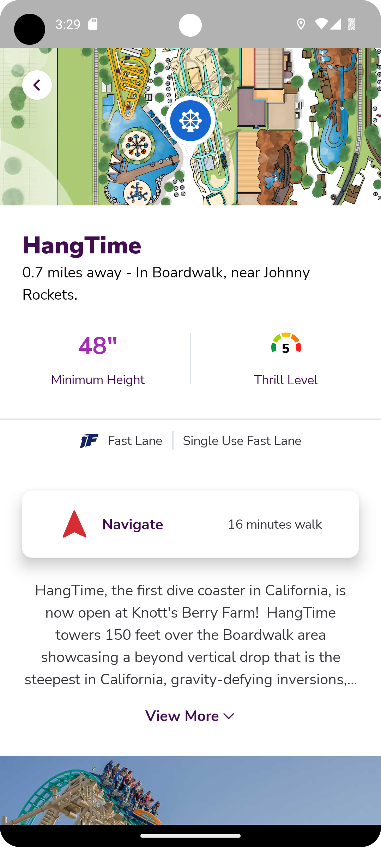Tap the back arrow button on map

[x=37, y=85]
